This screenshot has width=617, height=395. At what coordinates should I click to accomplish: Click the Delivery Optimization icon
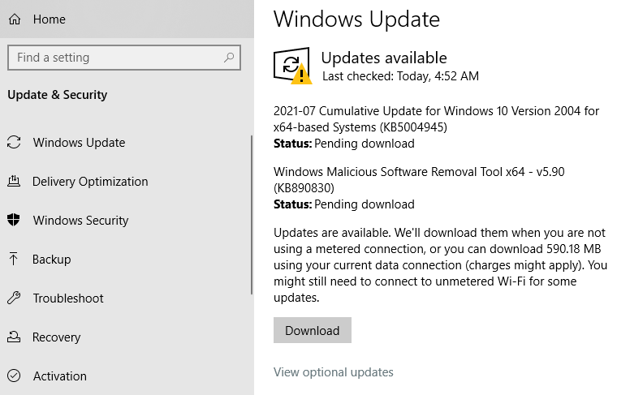click(x=14, y=181)
